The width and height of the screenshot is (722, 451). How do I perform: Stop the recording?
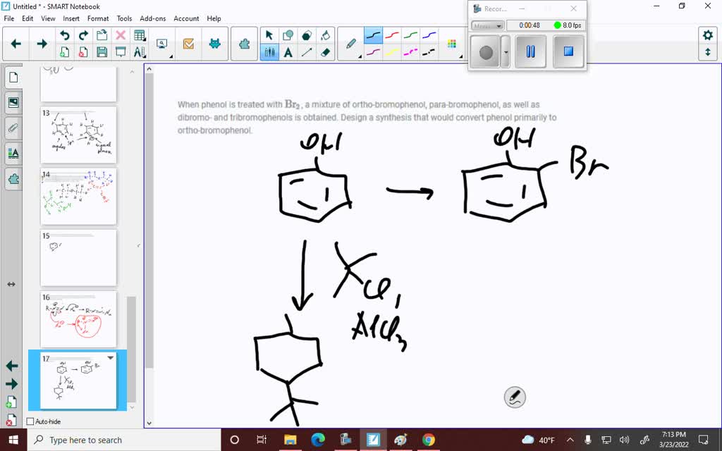pyautogui.click(x=568, y=51)
